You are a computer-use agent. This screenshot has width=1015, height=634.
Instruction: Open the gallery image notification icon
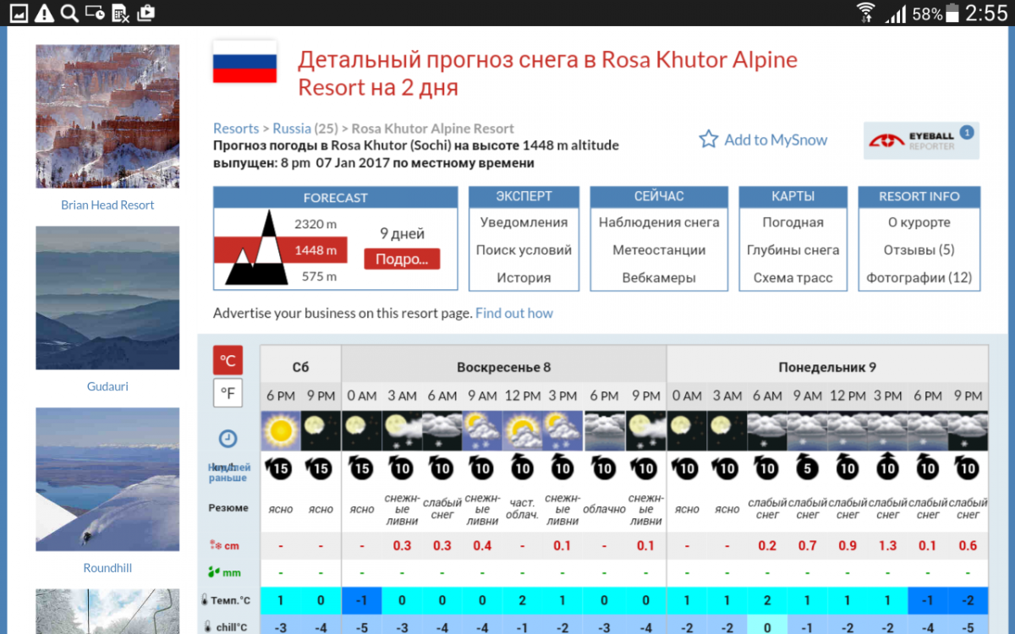(18, 13)
